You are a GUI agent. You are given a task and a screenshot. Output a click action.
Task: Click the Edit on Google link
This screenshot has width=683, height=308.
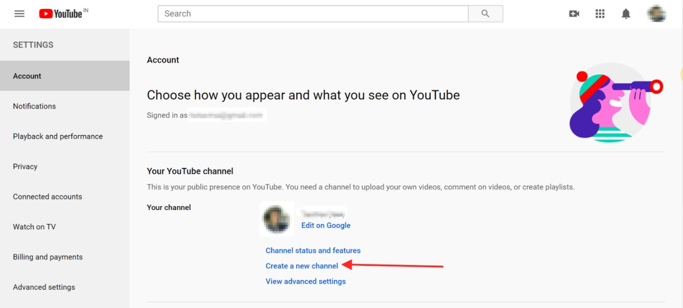325,225
